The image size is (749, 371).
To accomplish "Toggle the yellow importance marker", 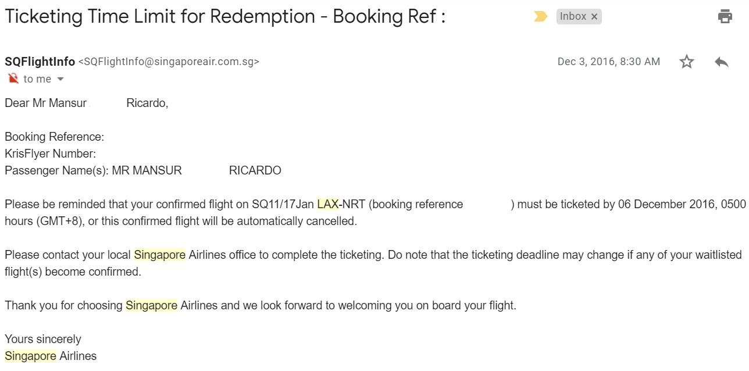I will point(541,16).
